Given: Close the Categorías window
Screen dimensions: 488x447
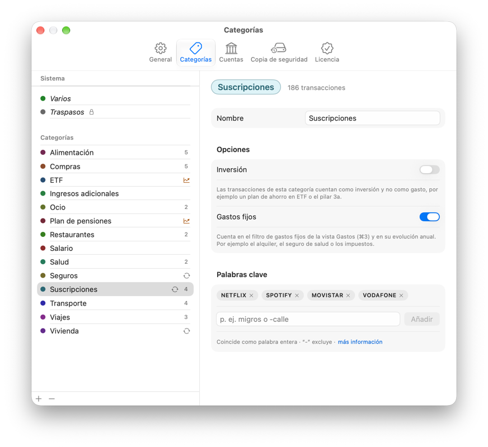Looking at the screenshot, I should [x=40, y=30].
